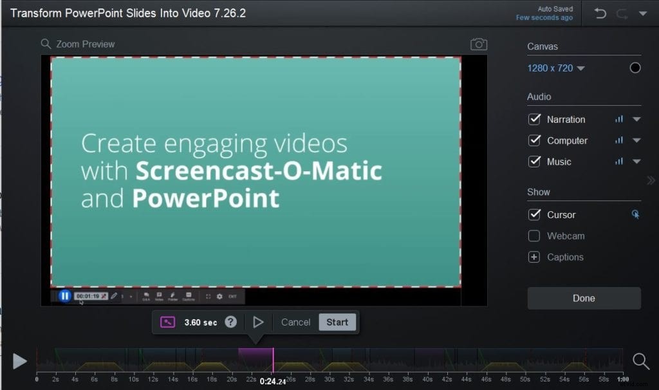Disable the Cursor checkbox
This screenshot has width=659, height=390.
534,214
